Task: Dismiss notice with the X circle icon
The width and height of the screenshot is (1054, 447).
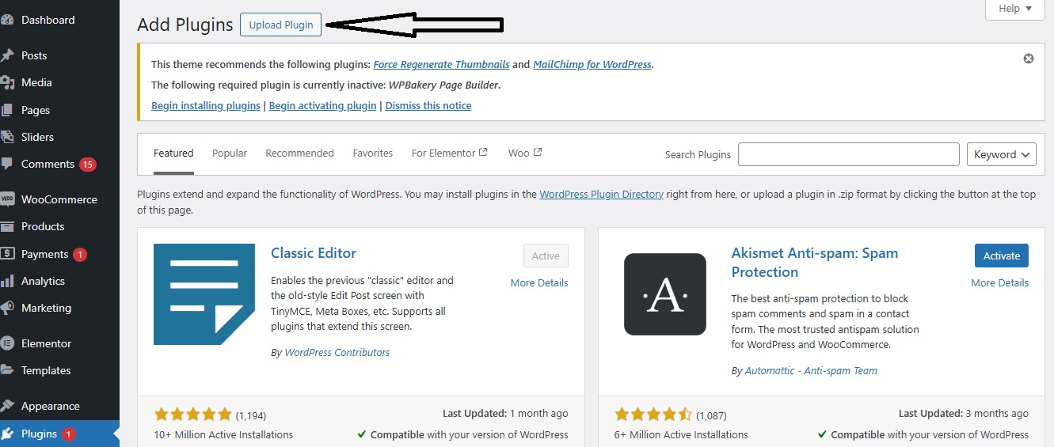Action: pos(1029,59)
